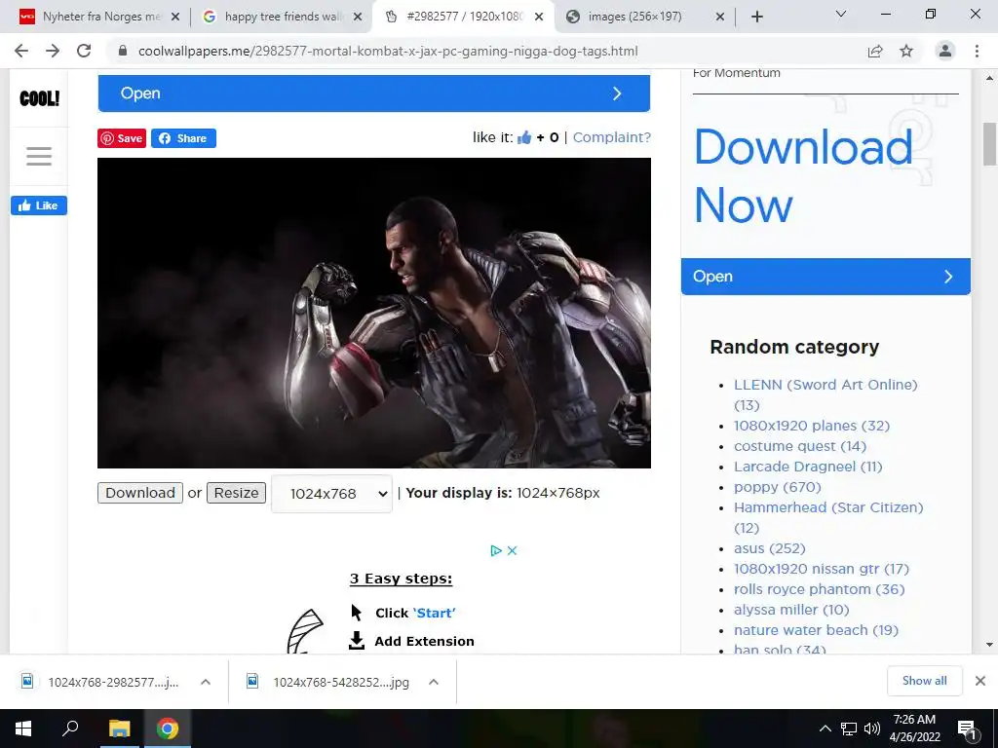
Task: Open File Explorer from taskbar
Action: tap(119, 729)
